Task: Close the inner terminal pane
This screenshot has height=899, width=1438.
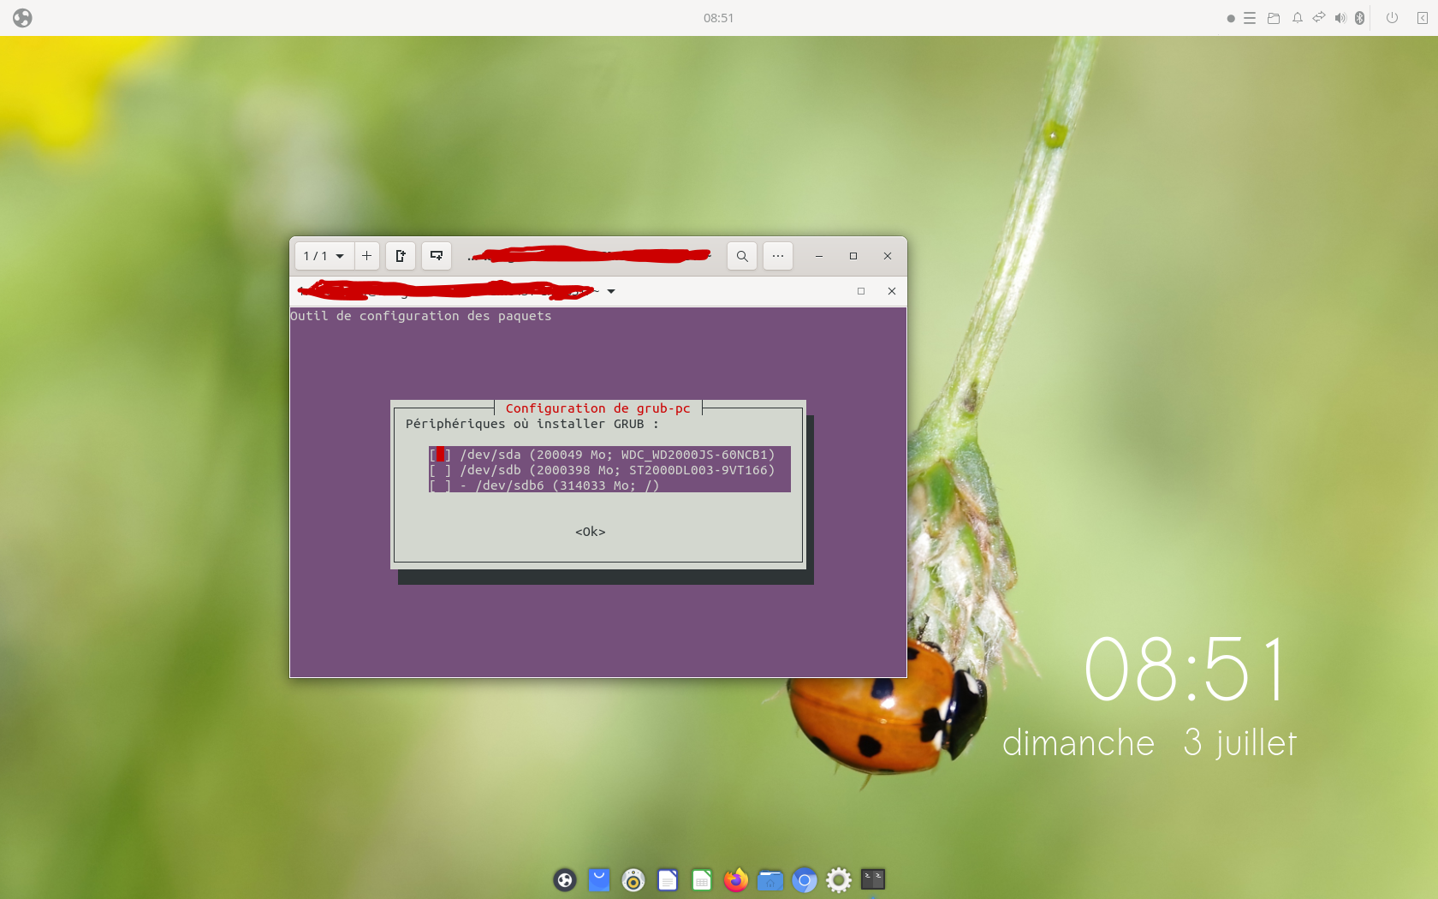Action: coord(892,291)
